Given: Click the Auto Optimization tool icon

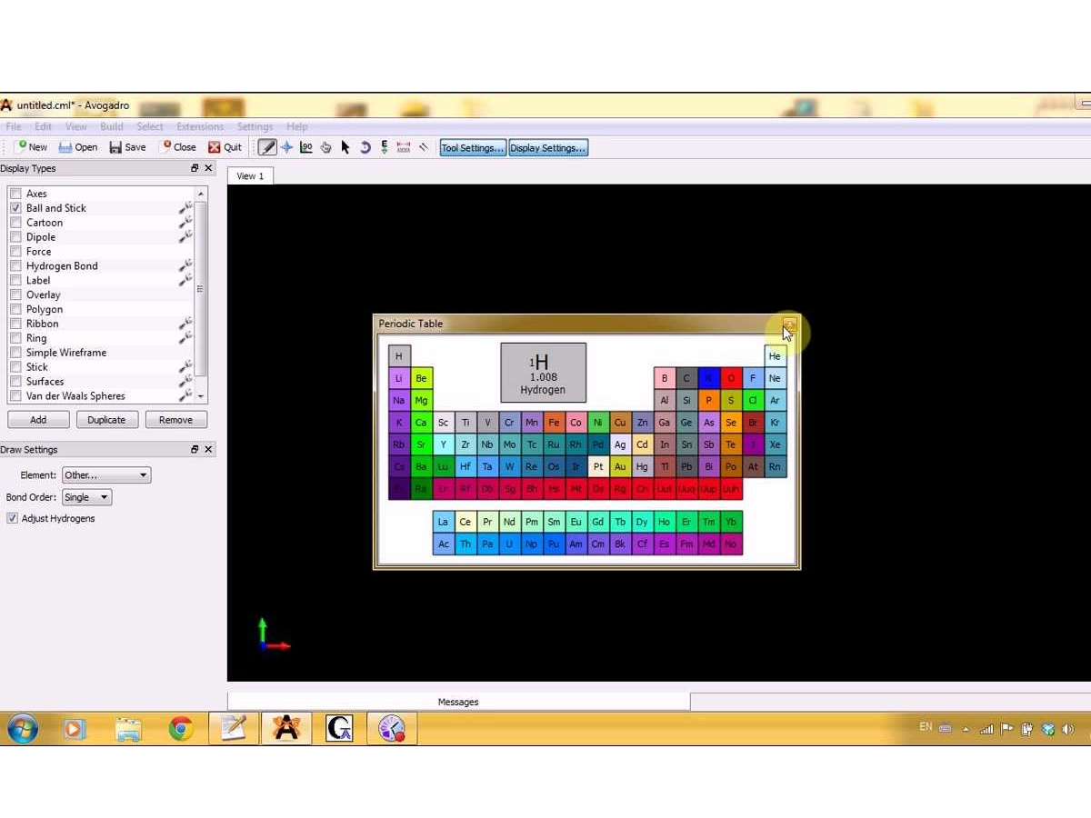Looking at the screenshot, I should tap(385, 147).
